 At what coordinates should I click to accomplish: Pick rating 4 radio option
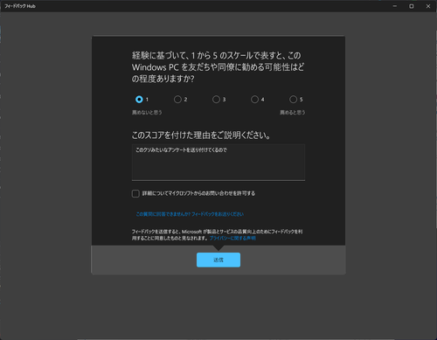pyautogui.click(x=254, y=100)
